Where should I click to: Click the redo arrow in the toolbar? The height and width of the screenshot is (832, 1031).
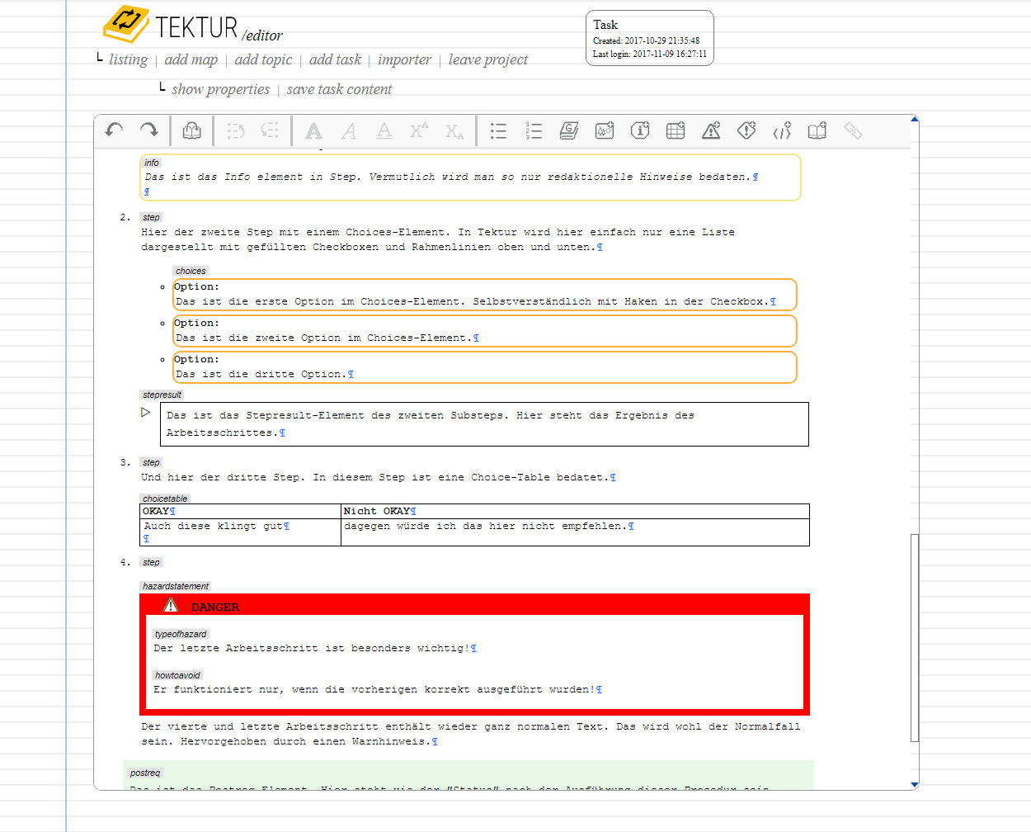pyautogui.click(x=149, y=130)
